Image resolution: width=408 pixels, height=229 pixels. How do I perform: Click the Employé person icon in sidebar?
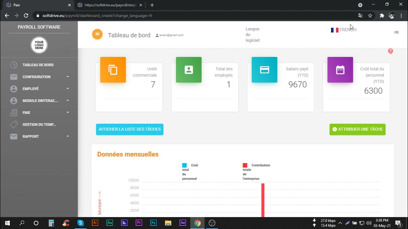tap(14, 89)
